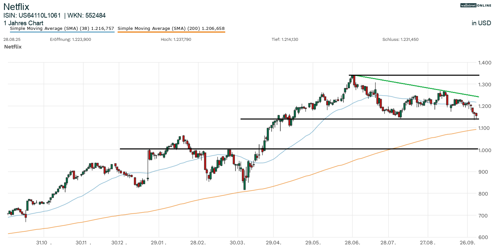Click the green descending trendline
The height and width of the screenshot is (247, 495).
pos(399,83)
